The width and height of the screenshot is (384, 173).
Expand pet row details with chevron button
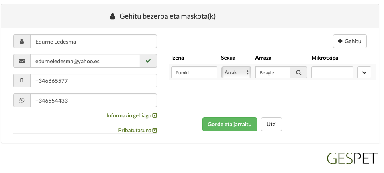(x=364, y=72)
